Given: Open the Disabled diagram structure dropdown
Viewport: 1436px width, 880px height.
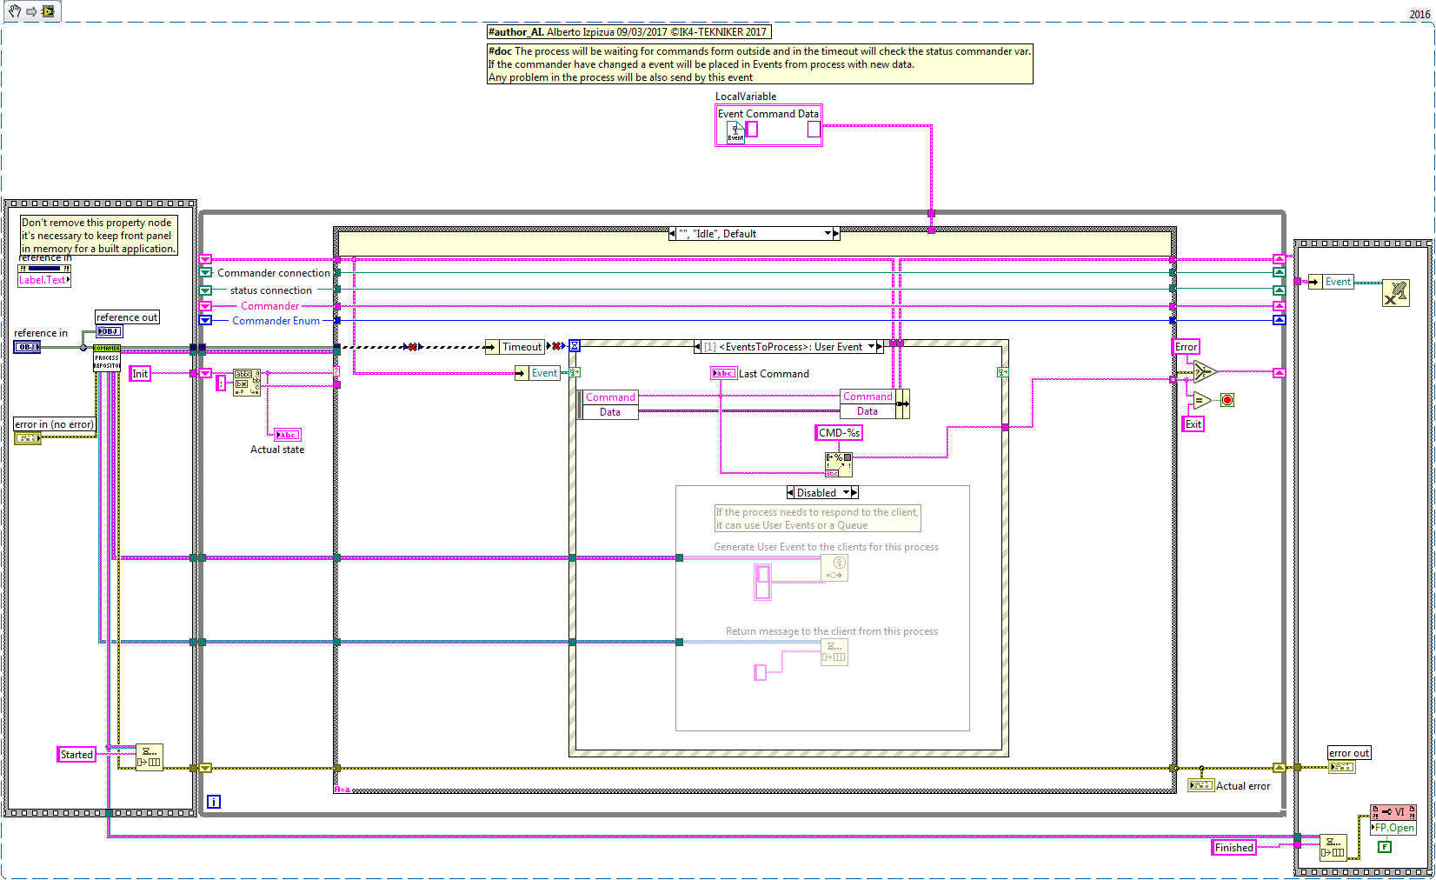Looking at the screenshot, I should point(846,492).
